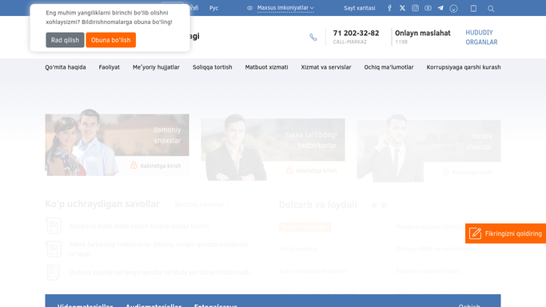Open the X (Twitter) icon
546x307 pixels.
point(402,8)
